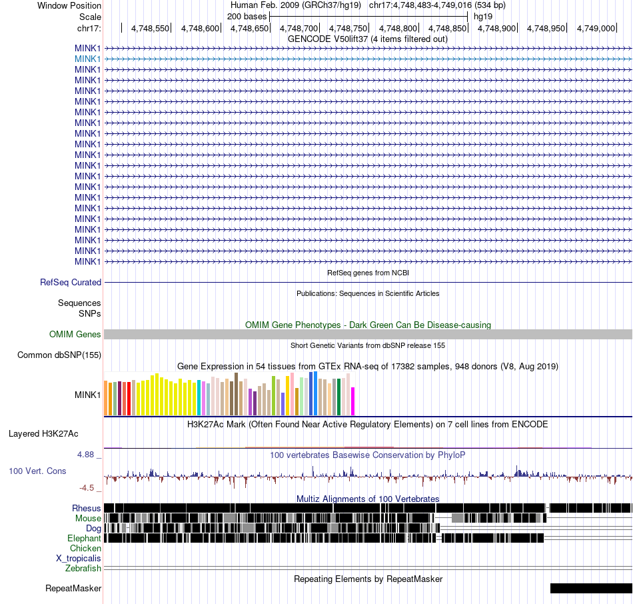Click the chr17: ruler label
Screen dimensions: 633x604
[x=89, y=28]
